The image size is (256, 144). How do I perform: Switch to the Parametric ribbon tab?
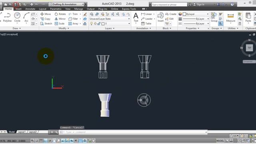56,9
